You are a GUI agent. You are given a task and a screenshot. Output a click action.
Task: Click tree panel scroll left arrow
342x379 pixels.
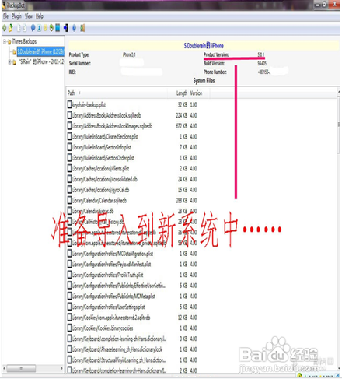tap(4, 368)
